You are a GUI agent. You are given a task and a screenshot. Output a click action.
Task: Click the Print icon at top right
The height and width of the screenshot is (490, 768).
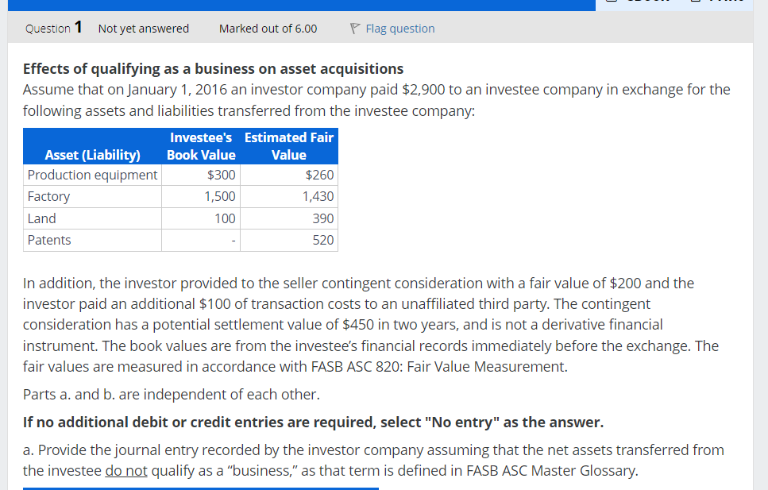[x=697, y=3]
